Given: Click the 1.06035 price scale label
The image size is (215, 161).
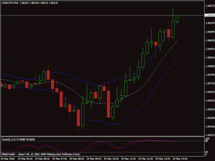Looking at the screenshot, I should click(210, 41).
